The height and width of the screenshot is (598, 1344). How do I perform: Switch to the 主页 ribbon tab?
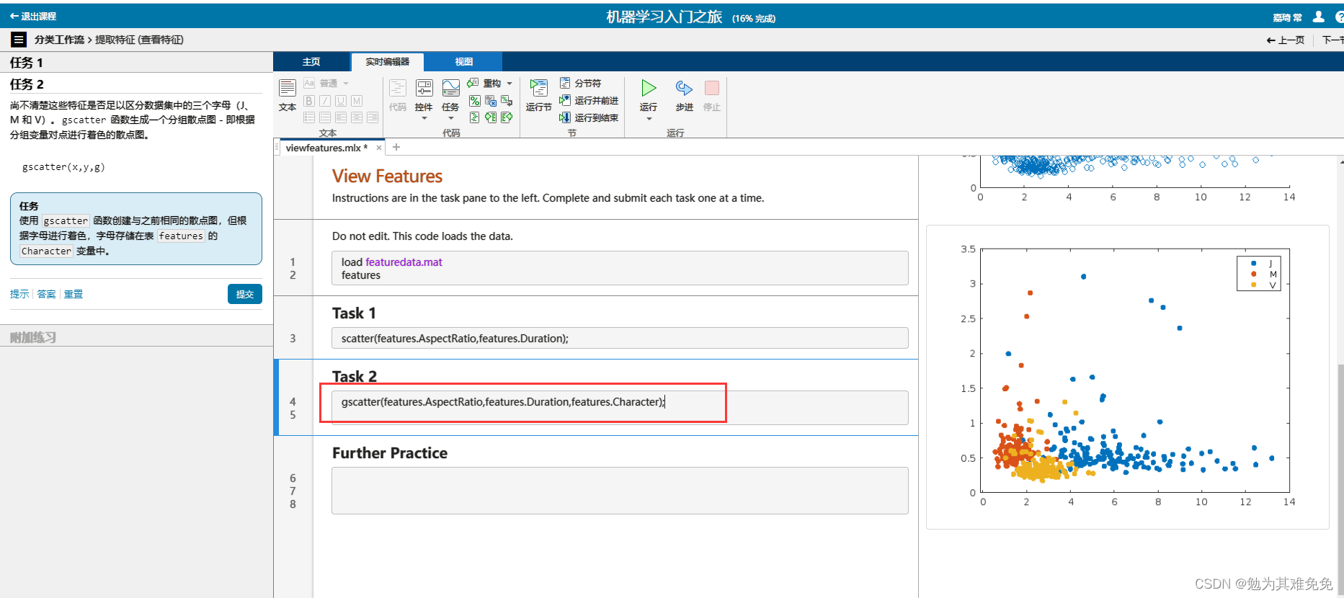[311, 62]
